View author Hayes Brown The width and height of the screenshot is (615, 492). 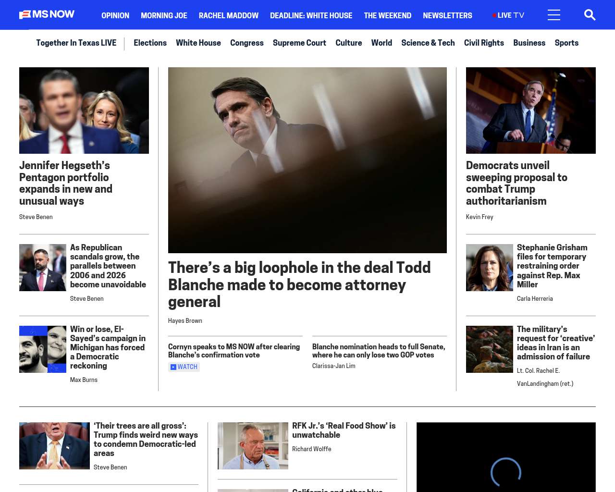185,321
